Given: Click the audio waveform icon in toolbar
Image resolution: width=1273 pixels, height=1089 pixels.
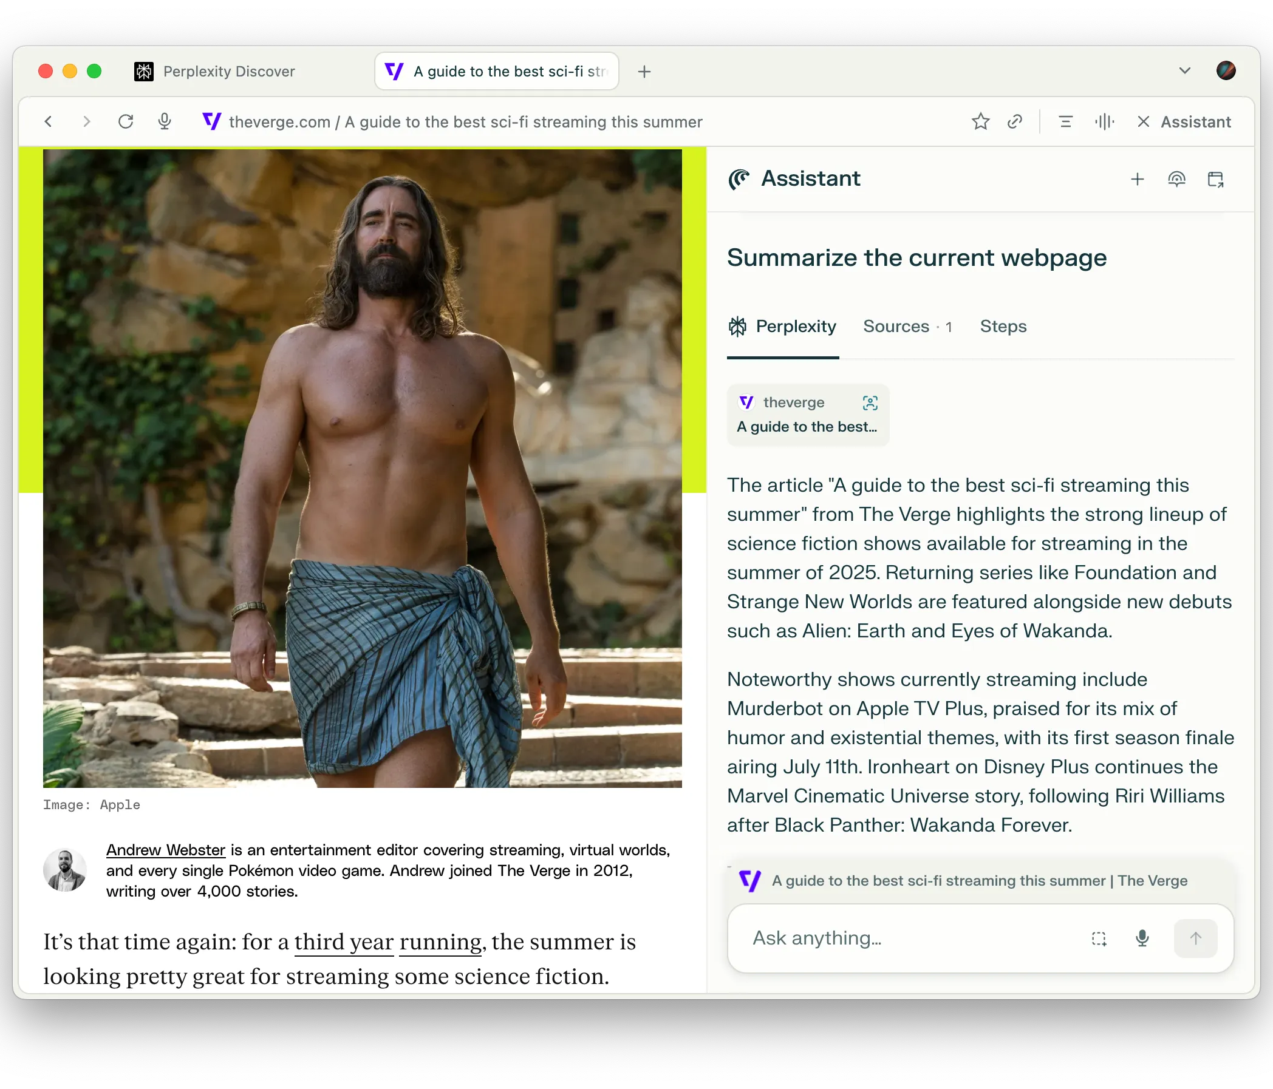Looking at the screenshot, I should point(1104,121).
